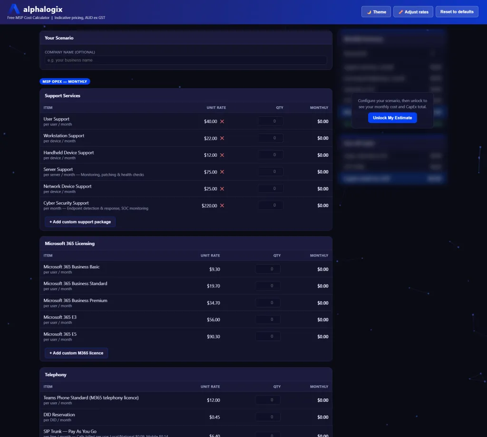487x437 pixels.
Task: Click Server Support quantity input
Action: pyautogui.click(x=271, y=171)
